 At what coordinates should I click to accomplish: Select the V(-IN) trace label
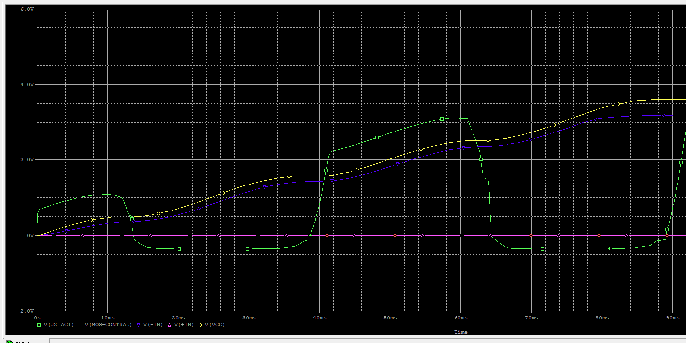coord(152,325)
